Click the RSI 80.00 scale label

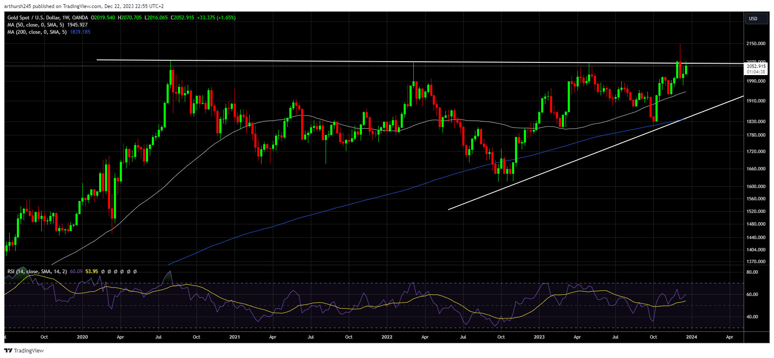pos(752,272)
